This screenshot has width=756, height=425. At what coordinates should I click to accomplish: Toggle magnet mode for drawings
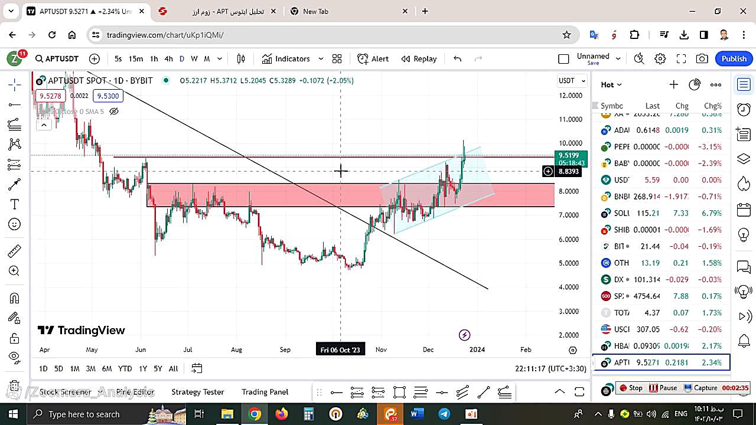[x=14, y=298]
